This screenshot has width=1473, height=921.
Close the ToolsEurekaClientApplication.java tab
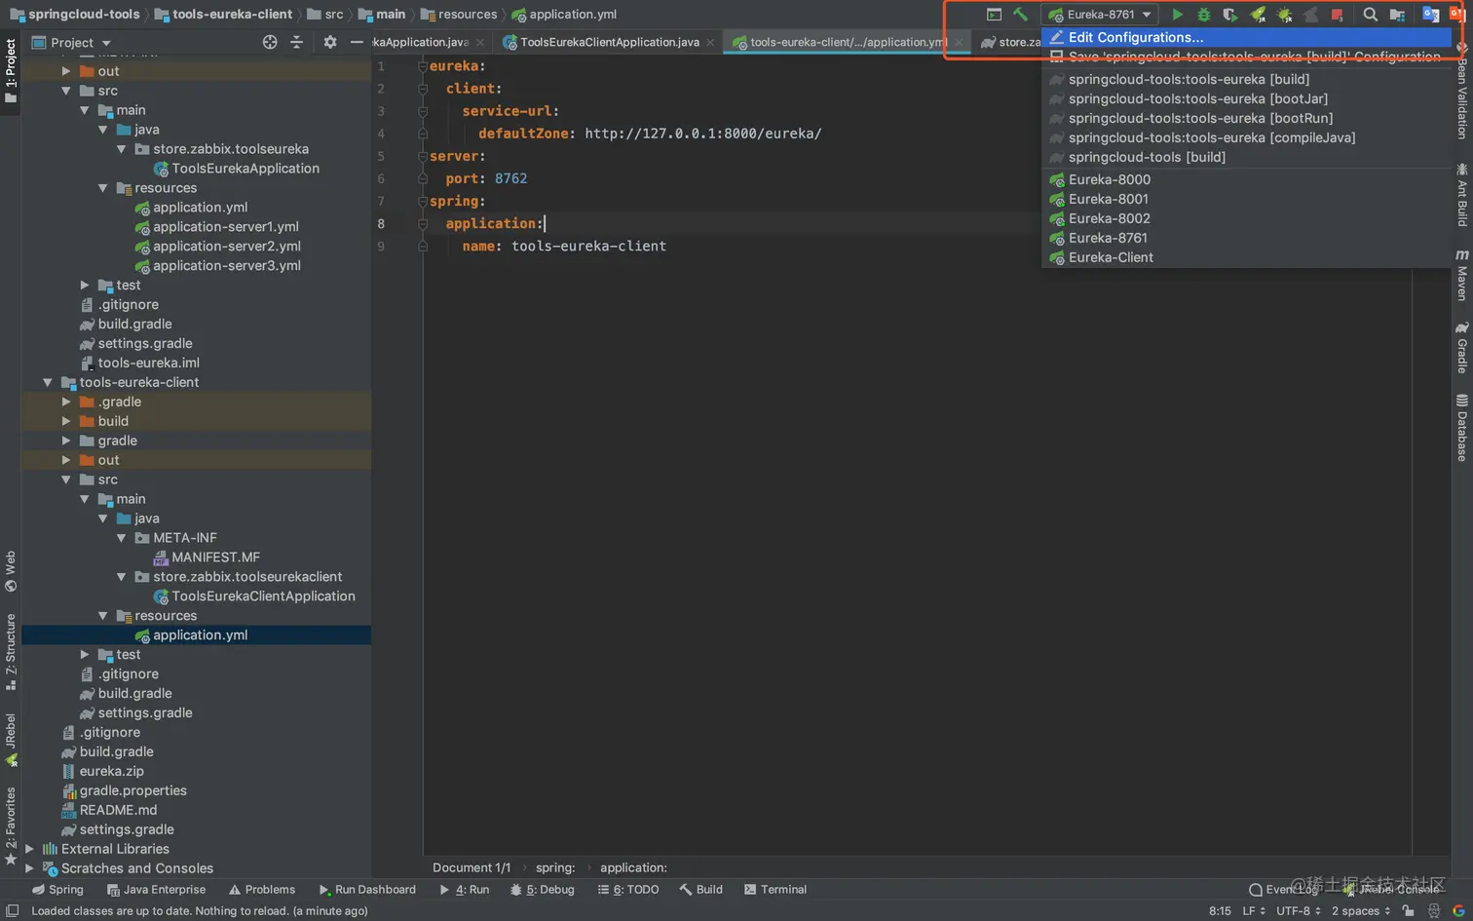710,43
